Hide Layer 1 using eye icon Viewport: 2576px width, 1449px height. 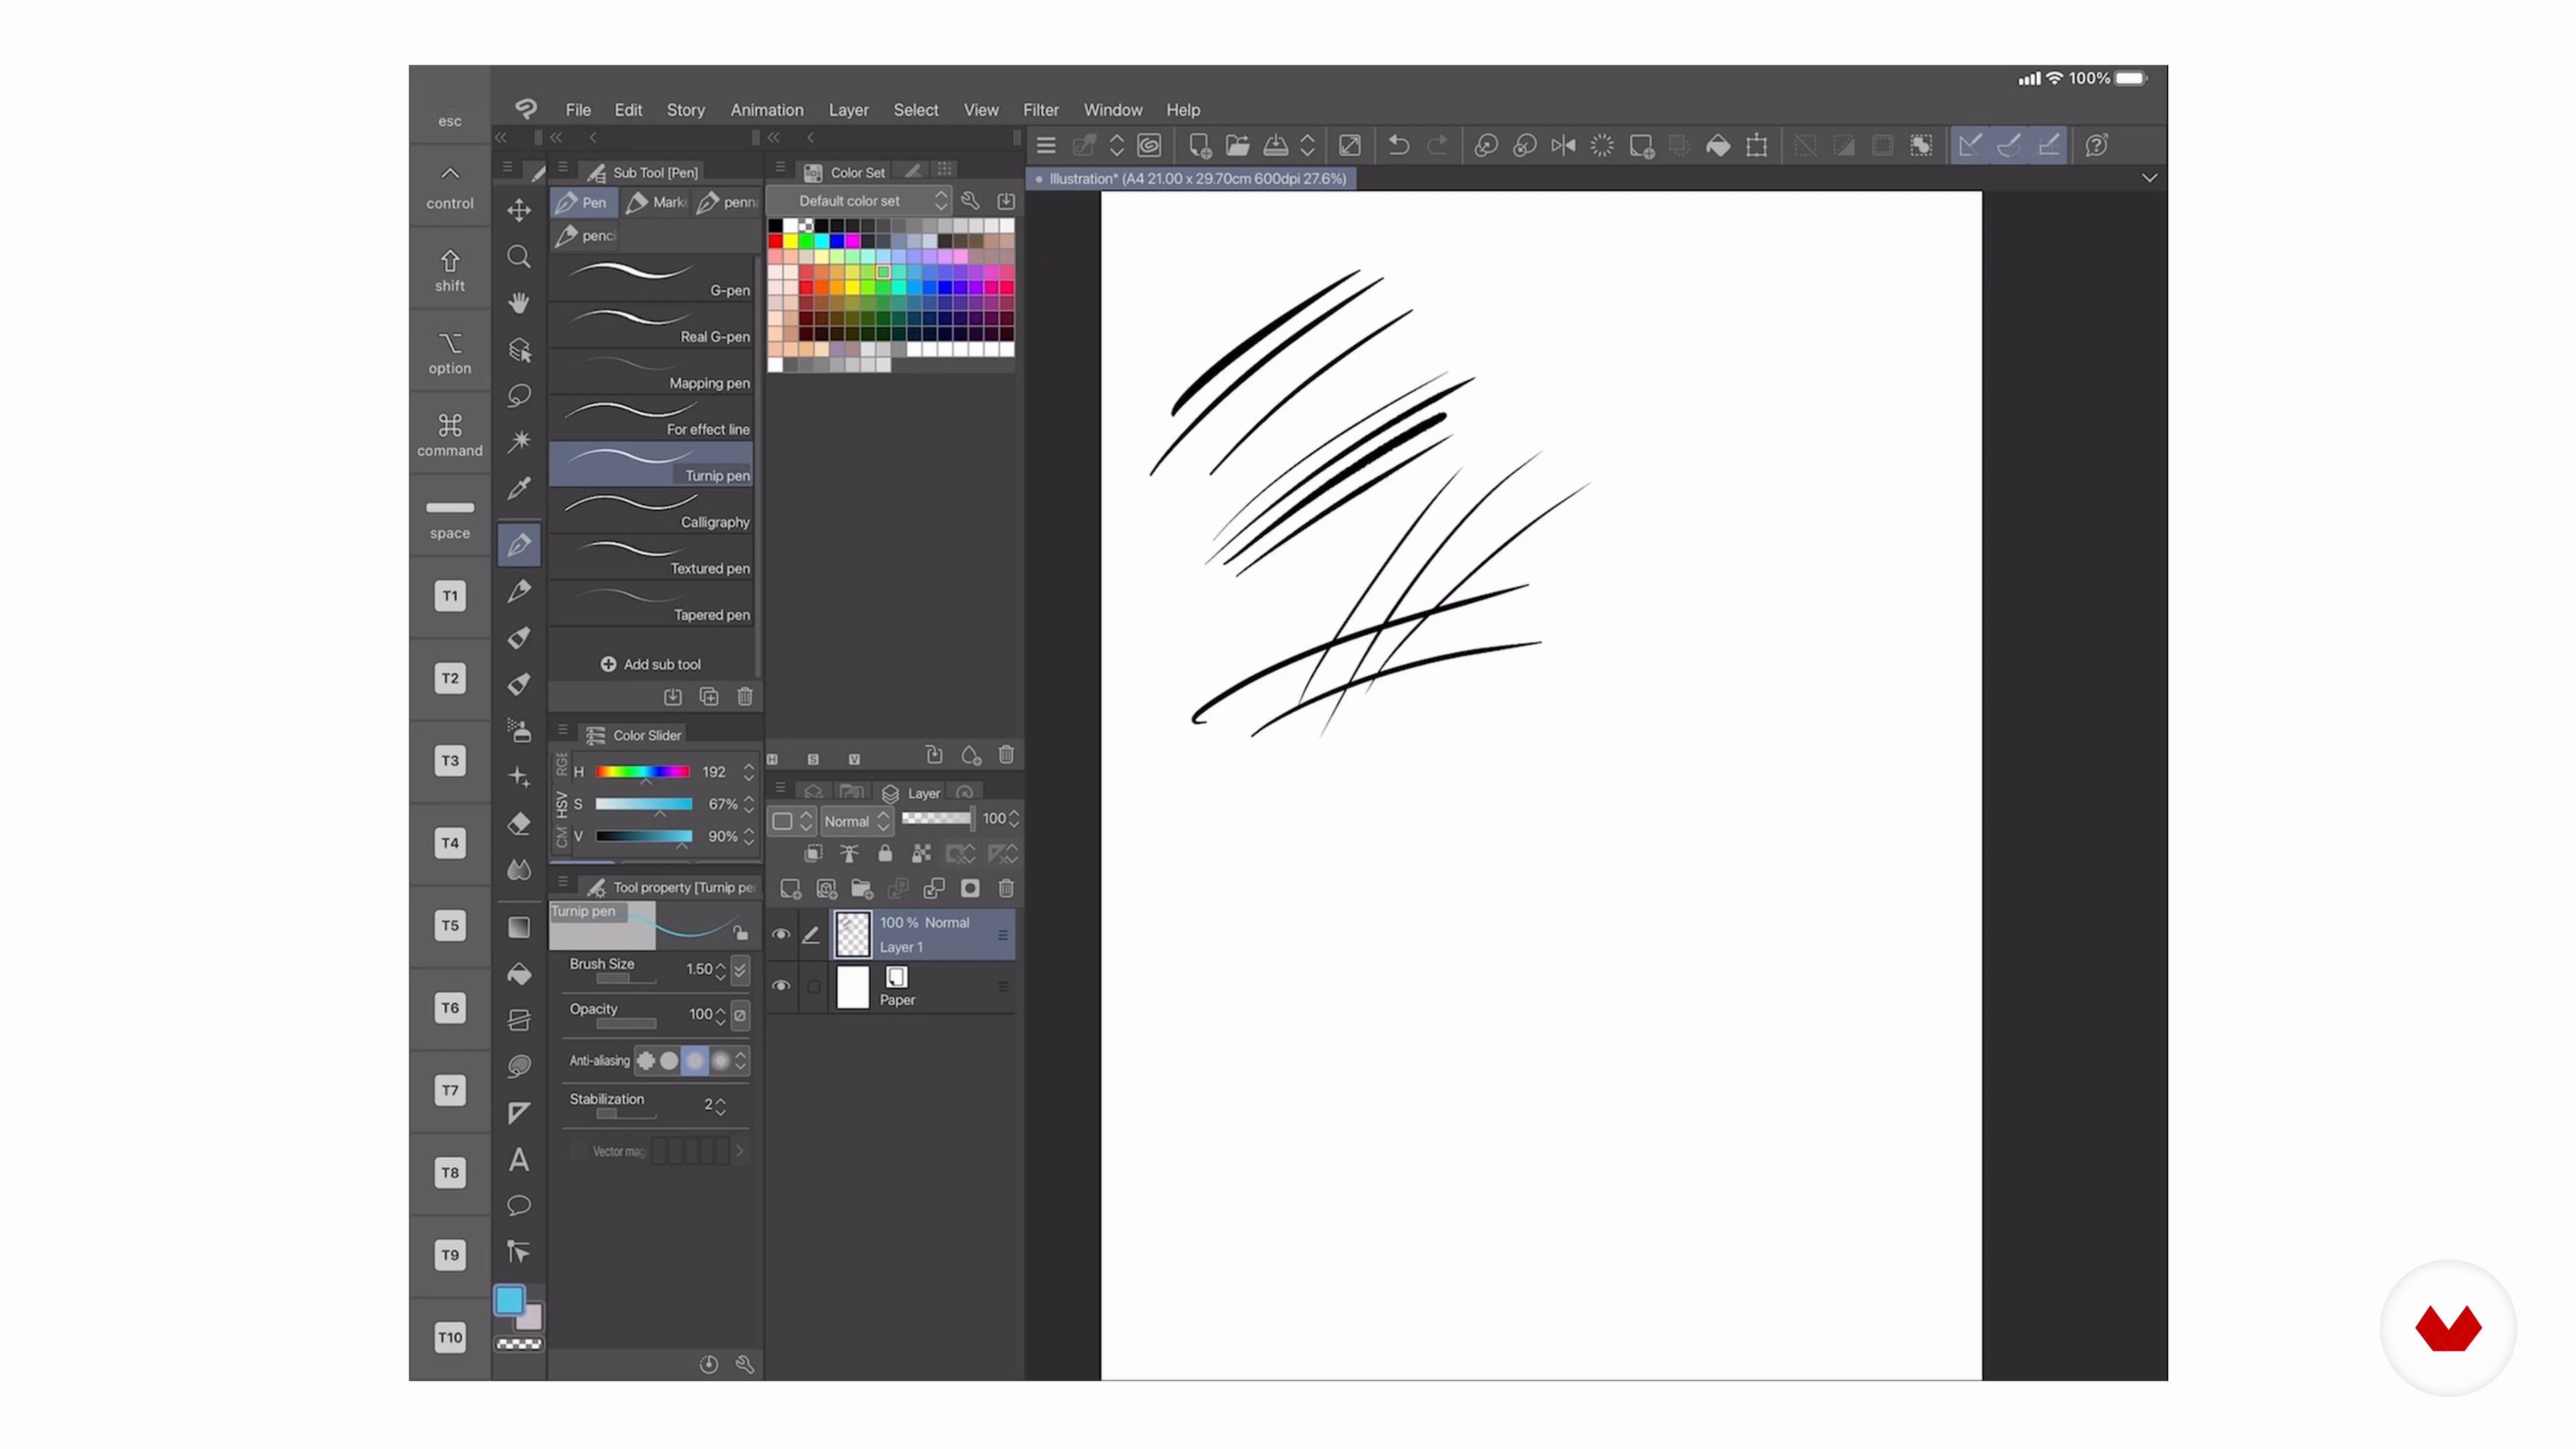point(781,934)
